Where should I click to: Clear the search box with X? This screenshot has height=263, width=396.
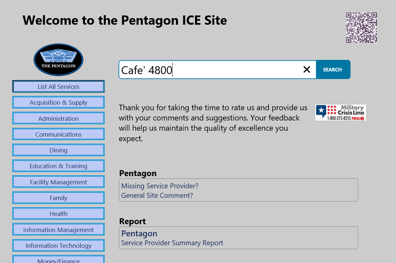point(307,69)
